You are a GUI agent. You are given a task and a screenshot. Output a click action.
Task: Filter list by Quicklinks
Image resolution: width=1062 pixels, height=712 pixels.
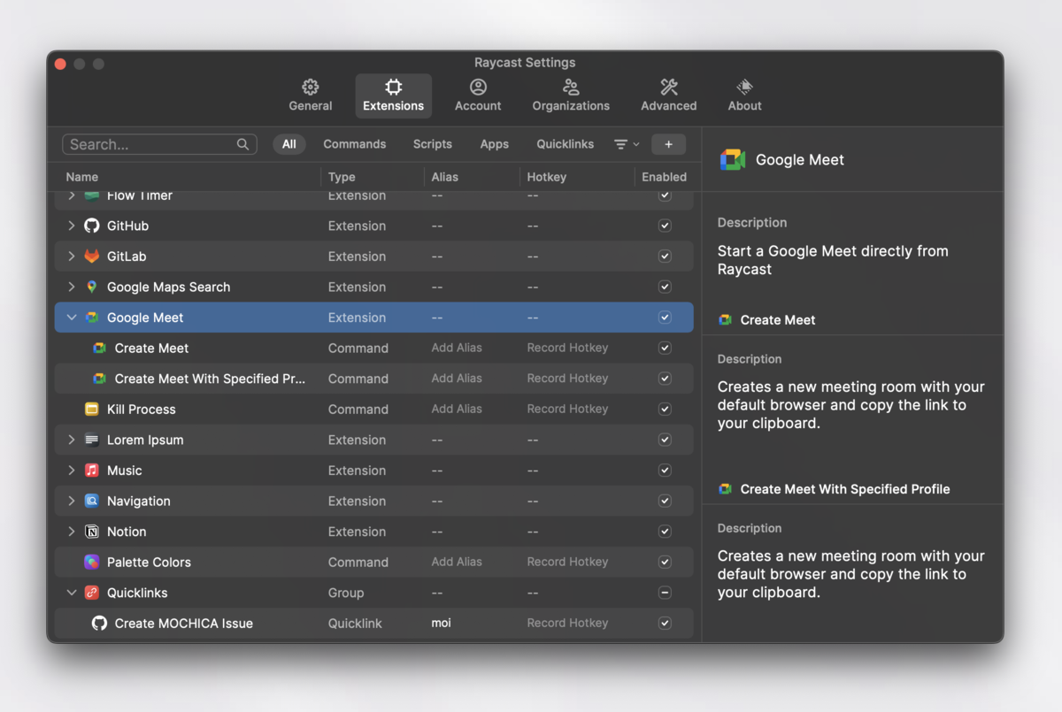(x=565, y=144)
